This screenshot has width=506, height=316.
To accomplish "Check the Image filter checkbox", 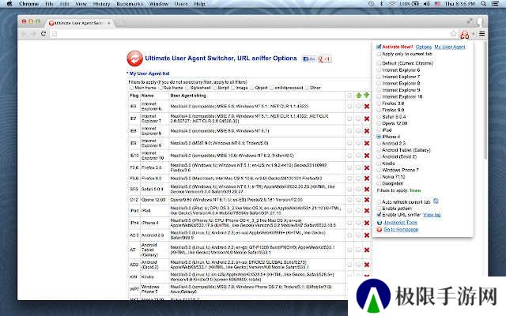I will pos(232,88).
